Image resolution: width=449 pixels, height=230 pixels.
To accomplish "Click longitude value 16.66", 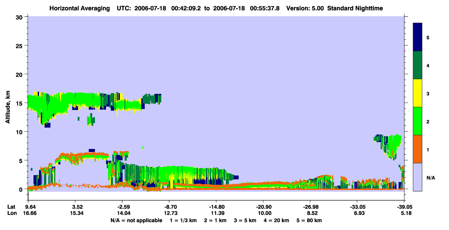I will click(x=29, y=213).
